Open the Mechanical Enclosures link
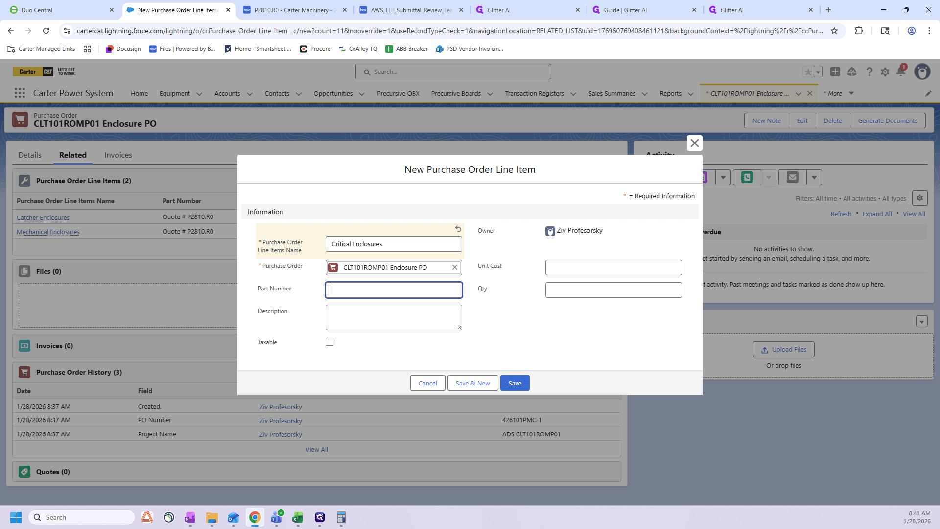Viewport: 940px width, 529px height. 48,232
